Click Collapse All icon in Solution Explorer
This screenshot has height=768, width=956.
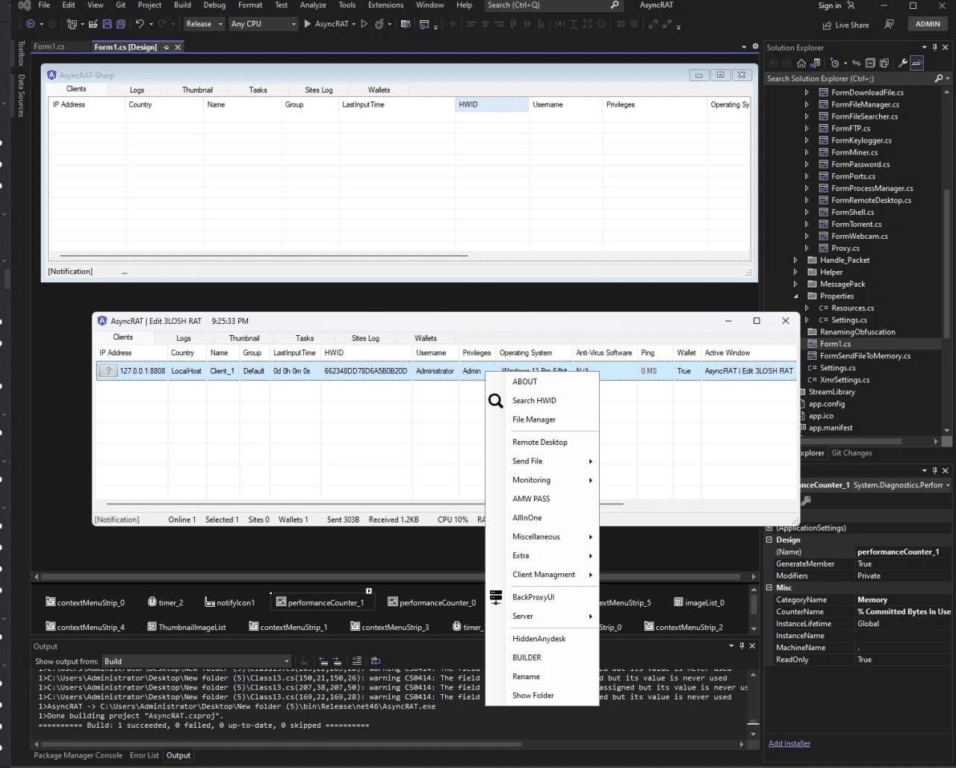tap(870, 63)
